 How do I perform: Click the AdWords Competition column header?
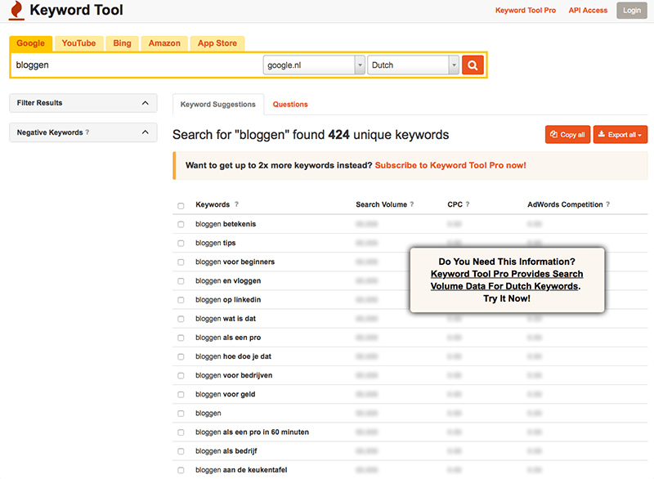tap(565, 204)
